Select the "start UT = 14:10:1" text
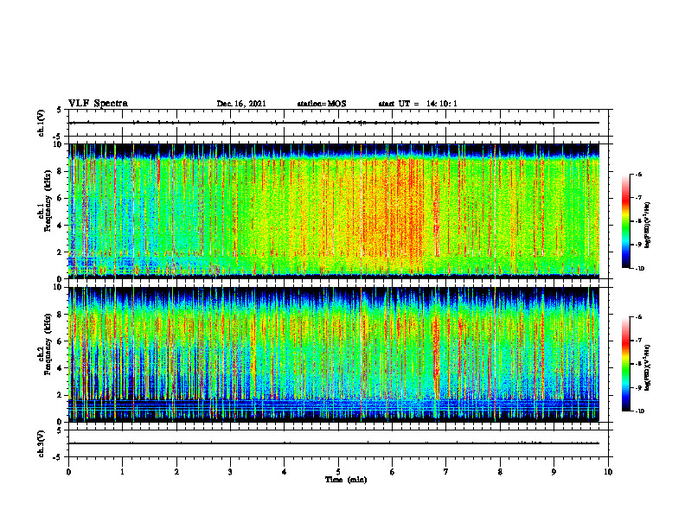 click(x=418, y=104)
